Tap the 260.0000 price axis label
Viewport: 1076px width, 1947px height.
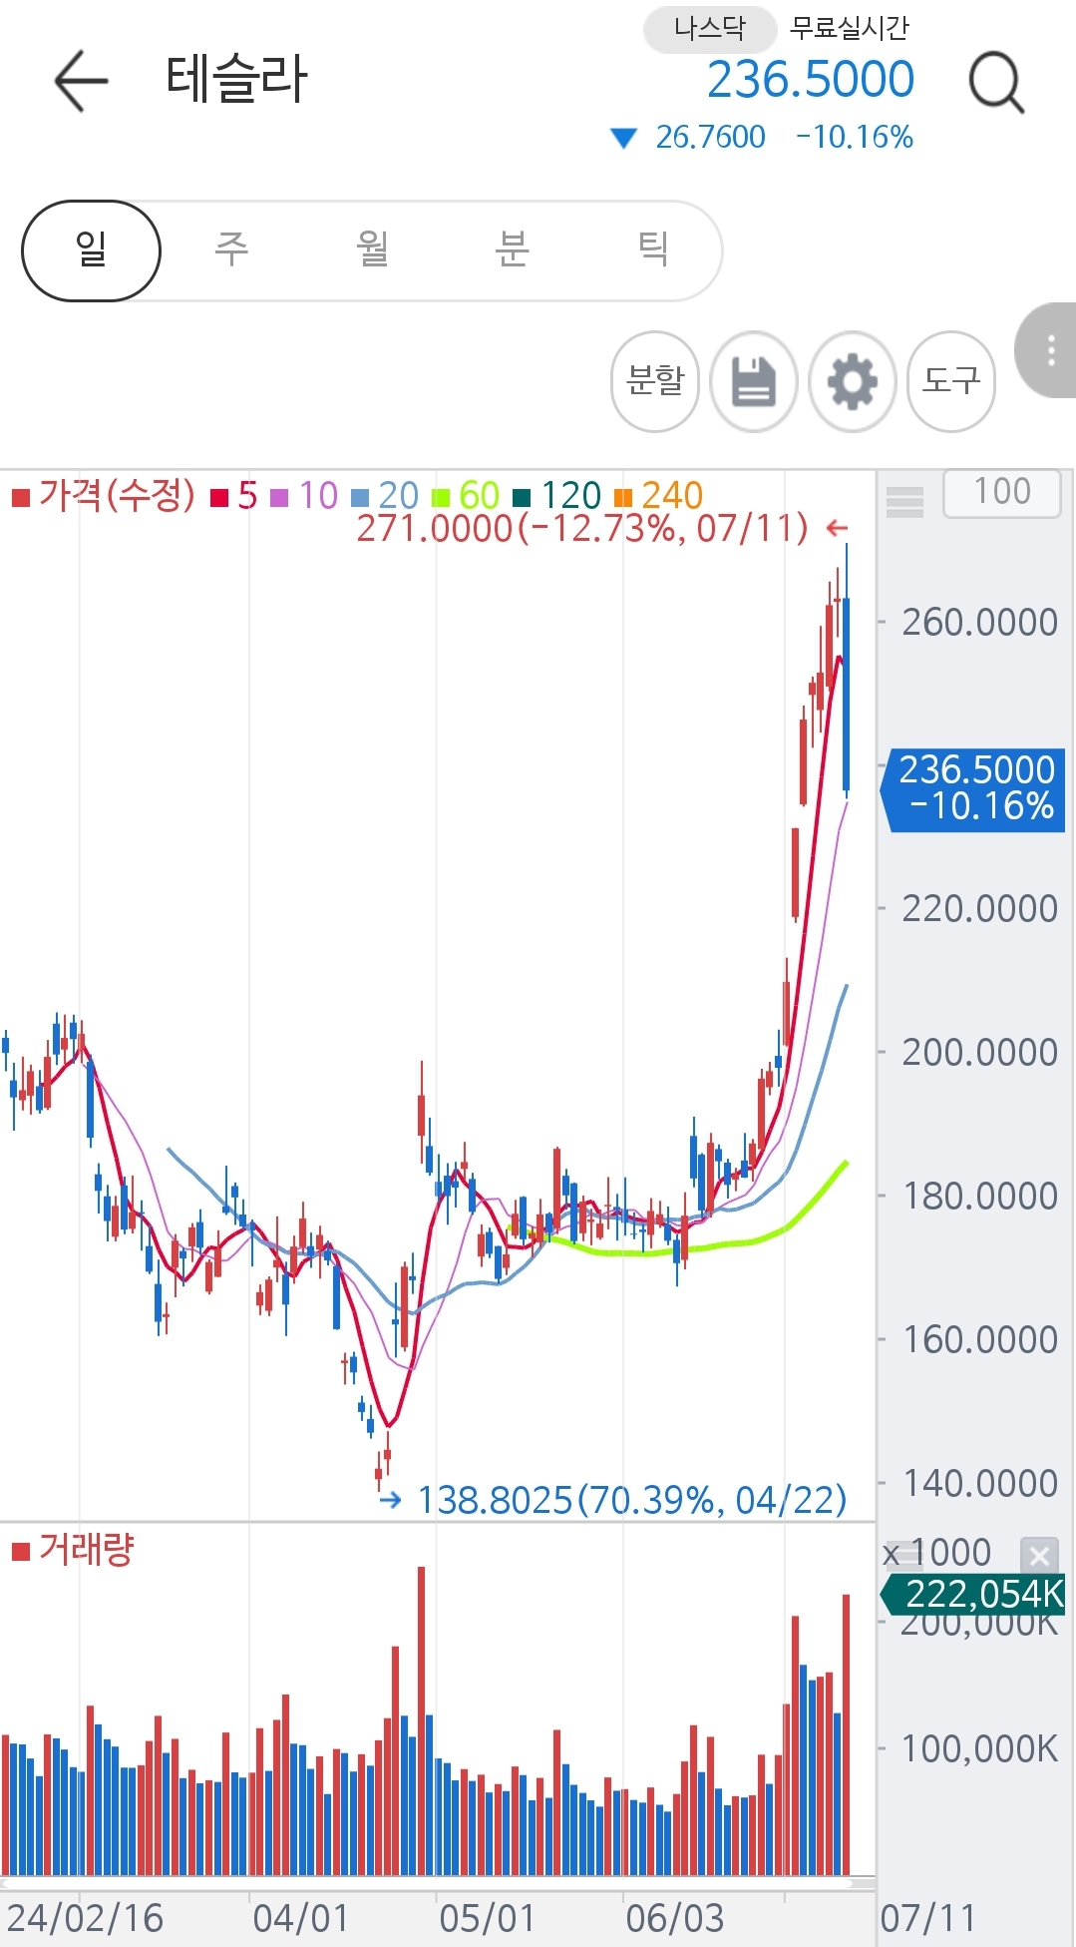pyautogui.click(x=979, y=623)
